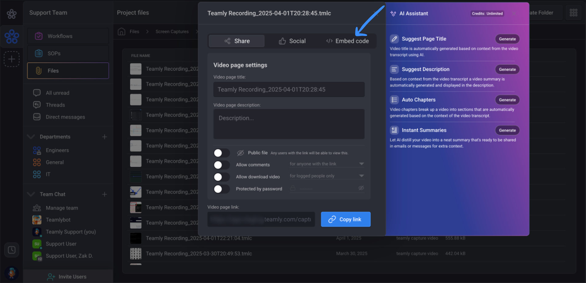Open Teamlybot chat
The width and height of the screenshot is (586, 283).
point(58,220)
